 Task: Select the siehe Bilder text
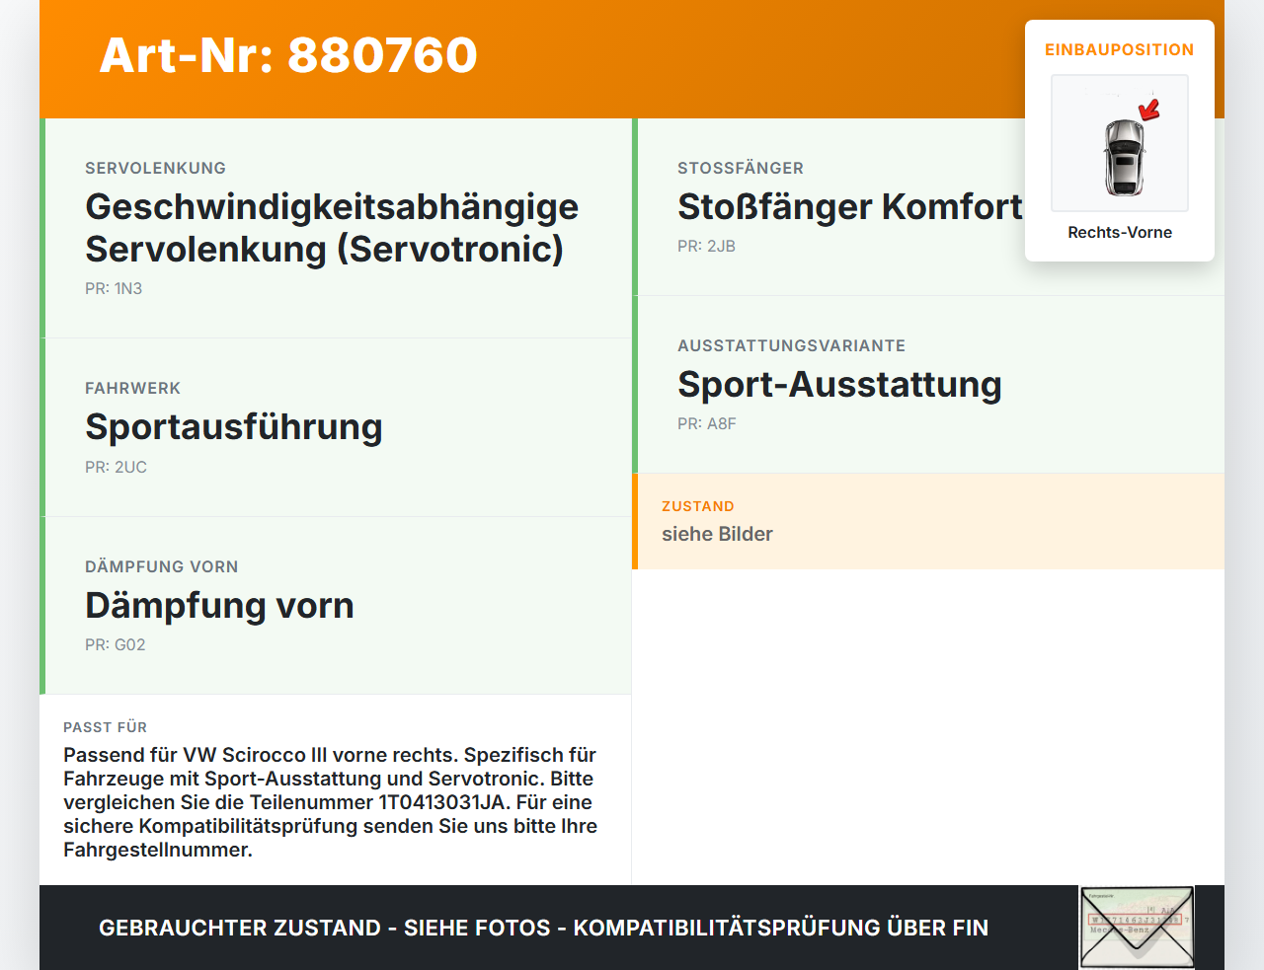pos(717,534)
